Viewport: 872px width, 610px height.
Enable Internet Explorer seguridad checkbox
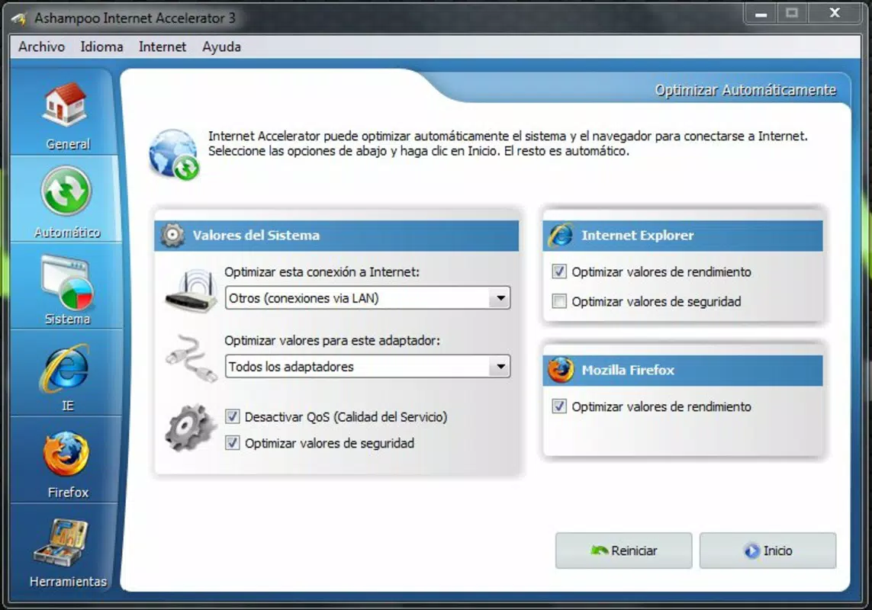pyautogui.click(x=559, y=301)
